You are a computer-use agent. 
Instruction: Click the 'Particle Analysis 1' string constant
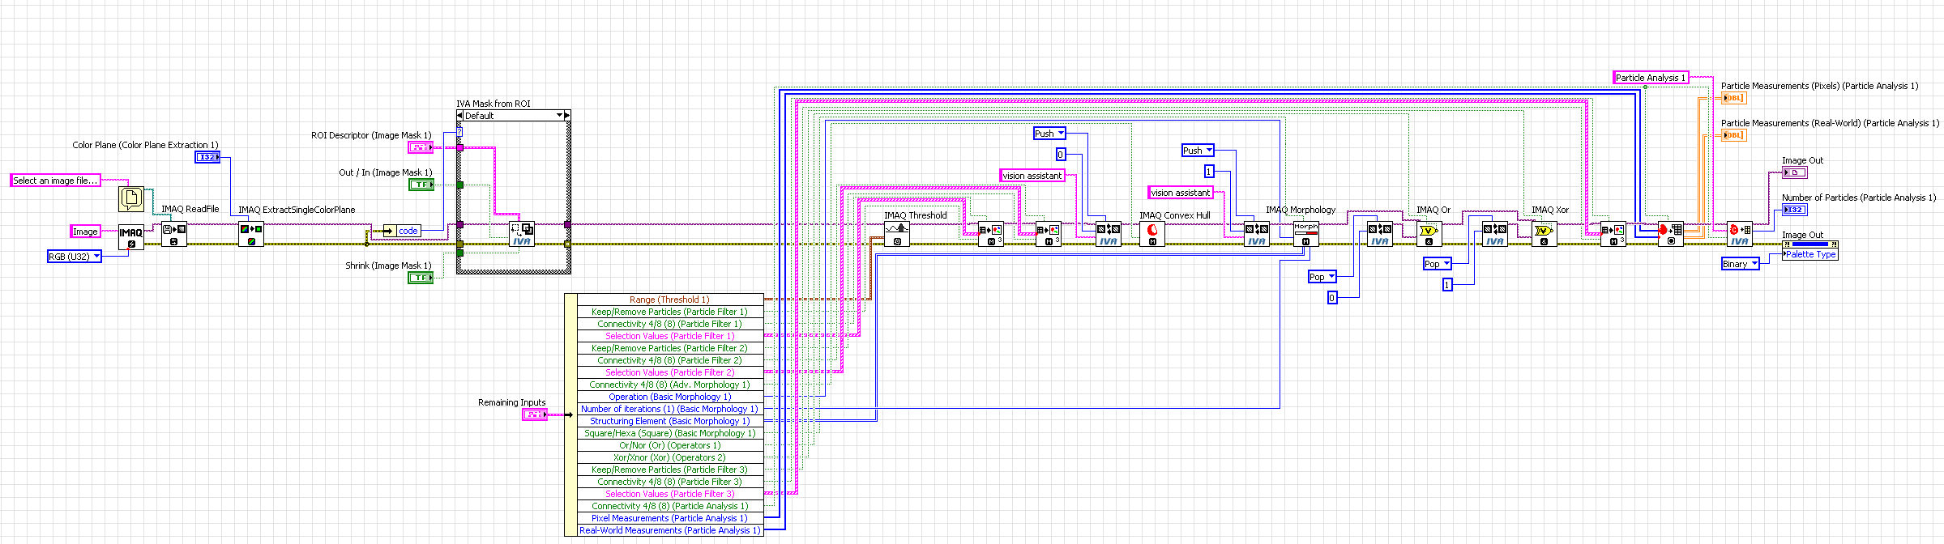1651,78
